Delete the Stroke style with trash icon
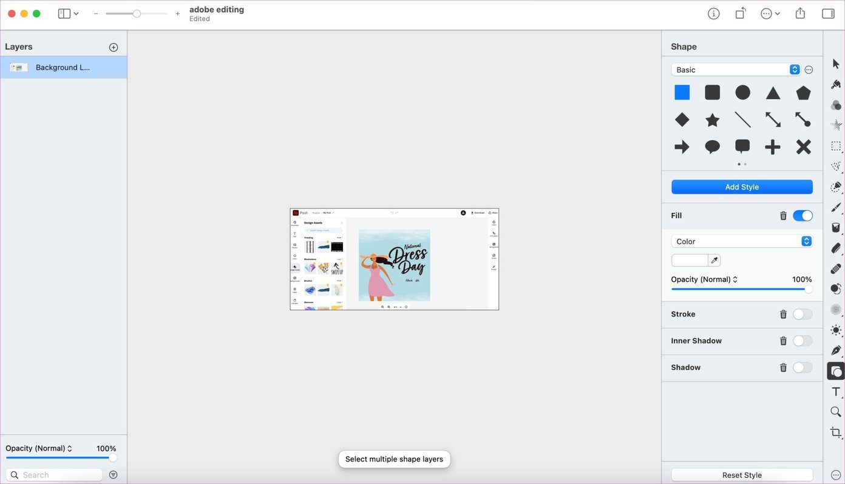The image size is (845, 484). tap(783, 314)
